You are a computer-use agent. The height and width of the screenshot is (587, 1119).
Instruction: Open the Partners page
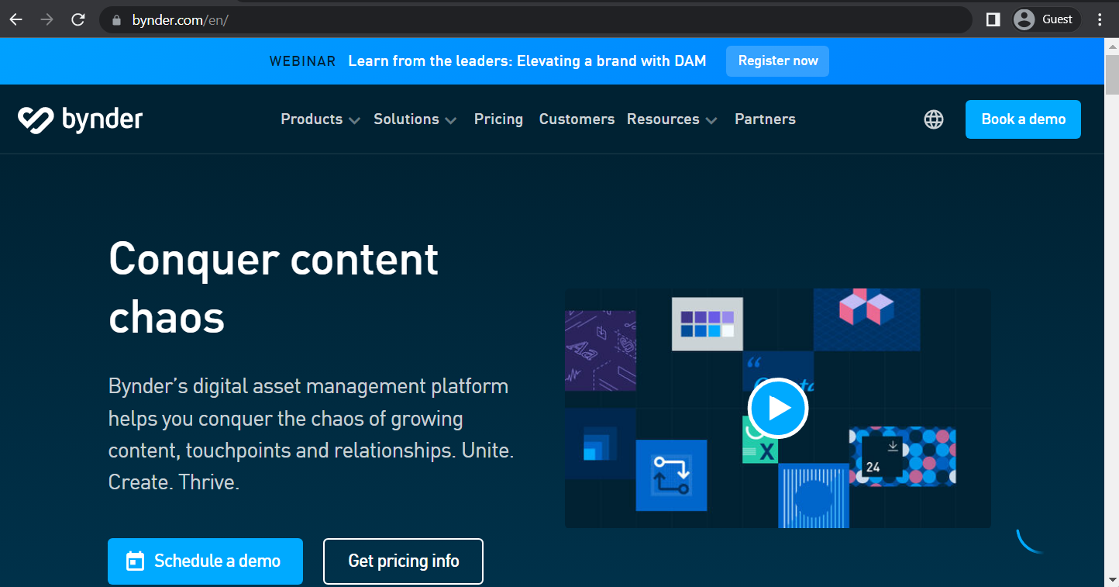[x=765, y=119]
